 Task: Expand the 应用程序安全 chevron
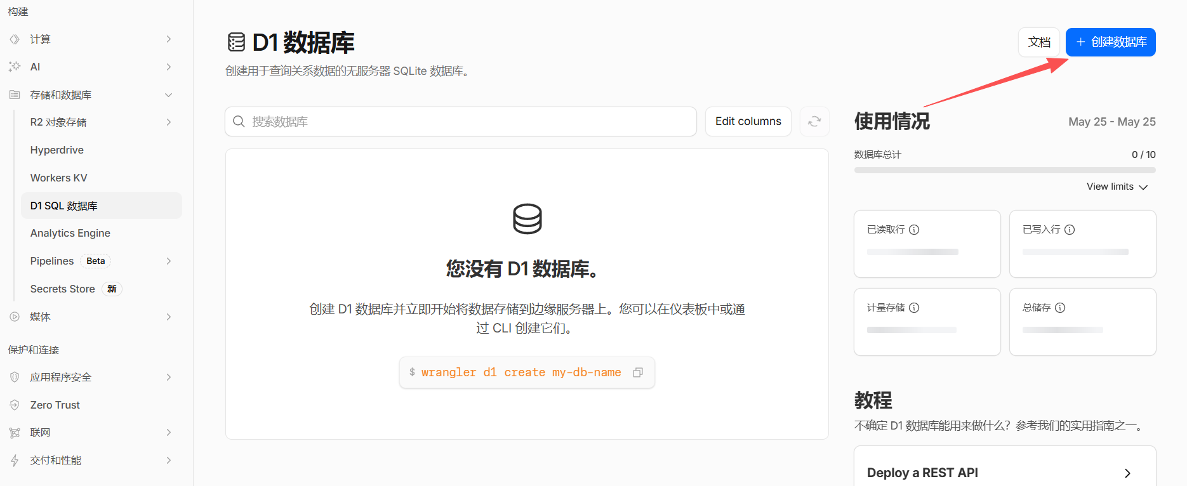tap(169, 377)
